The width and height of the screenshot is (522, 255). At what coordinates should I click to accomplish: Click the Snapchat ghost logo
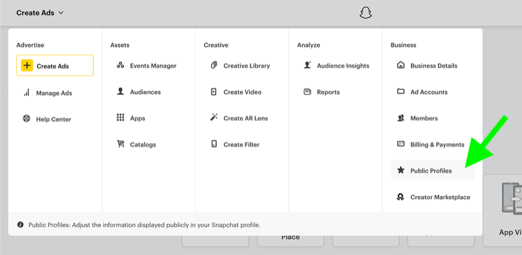click(x=365, y=13)
